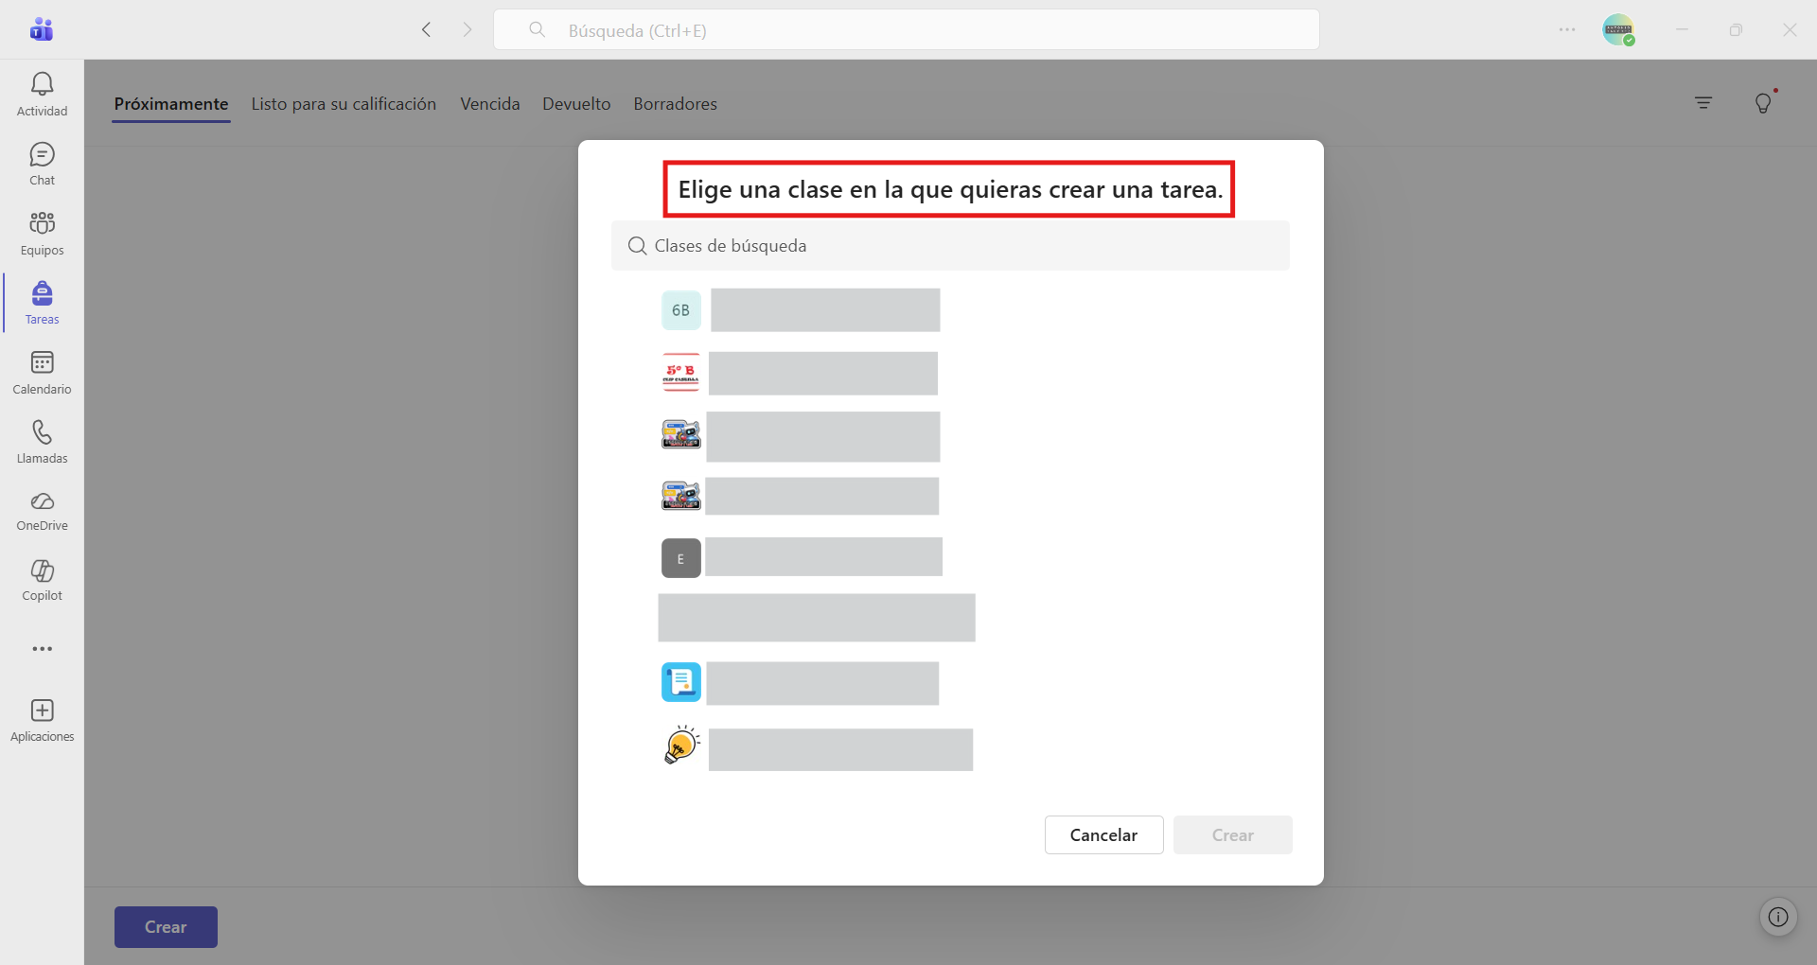This screenshot has height=965, width=1817.
Task: Open Aplicaciones plus icon
Action: click(x=42, y=711)
